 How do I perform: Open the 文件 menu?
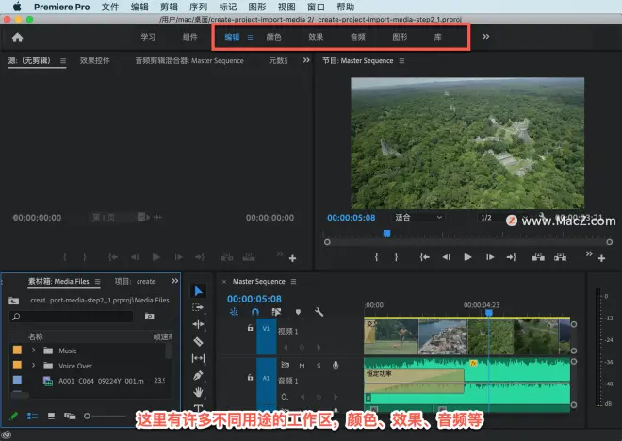pos(110,7)
